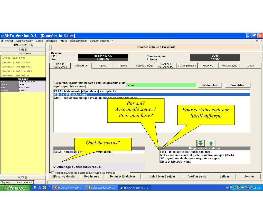
Task: Expand the ADMINISTRATION sidebar section
Action: pos(23,45)
